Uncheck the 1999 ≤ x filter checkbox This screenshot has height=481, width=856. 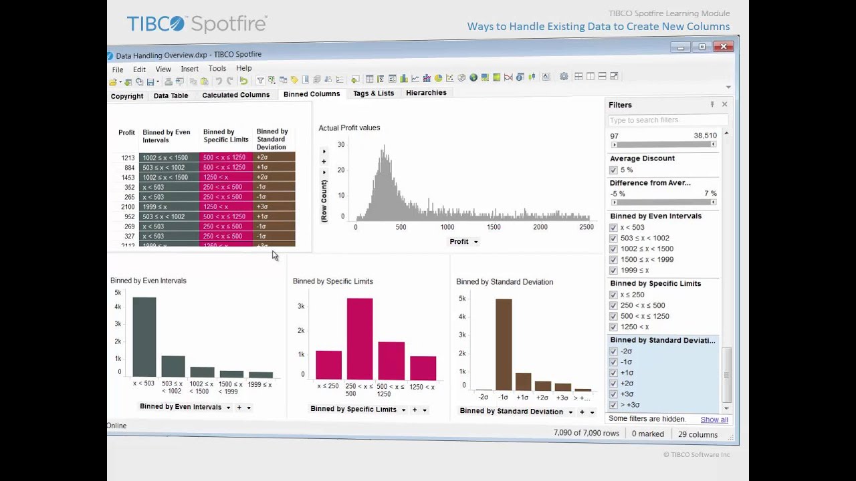(613, 271)
